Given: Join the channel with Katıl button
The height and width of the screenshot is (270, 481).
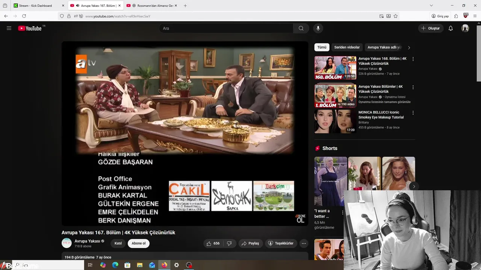Looking at the screenshot, I should (118, 243).
